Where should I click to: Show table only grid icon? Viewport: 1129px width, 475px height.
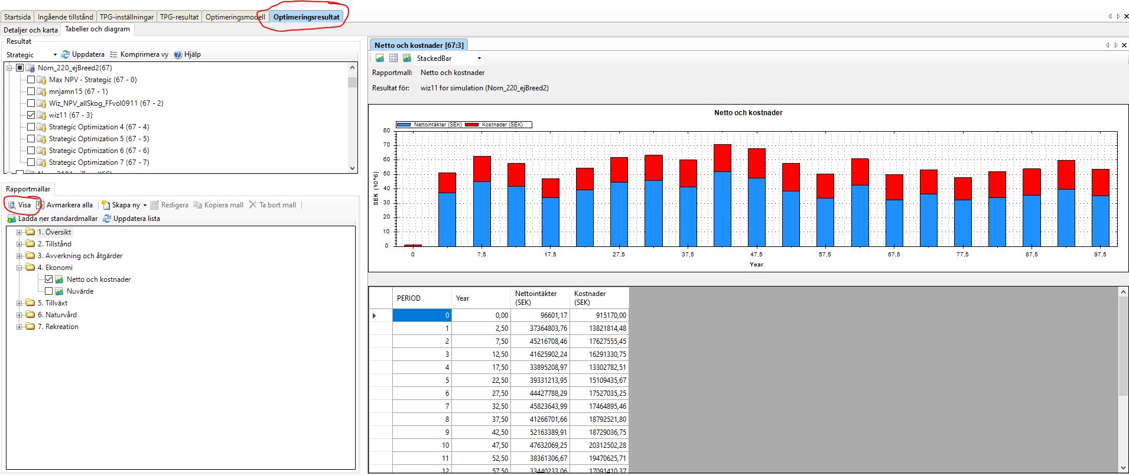point(393,58)
